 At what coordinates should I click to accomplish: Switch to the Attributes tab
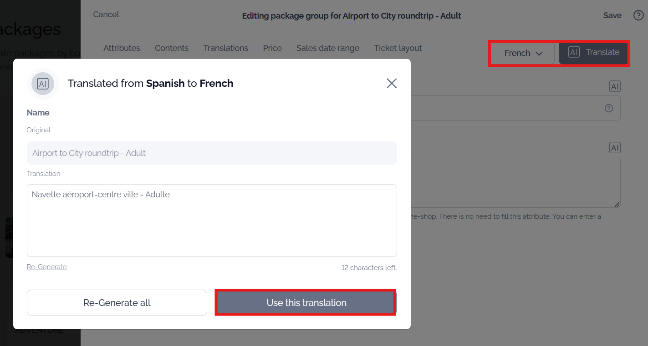point(122,48)
